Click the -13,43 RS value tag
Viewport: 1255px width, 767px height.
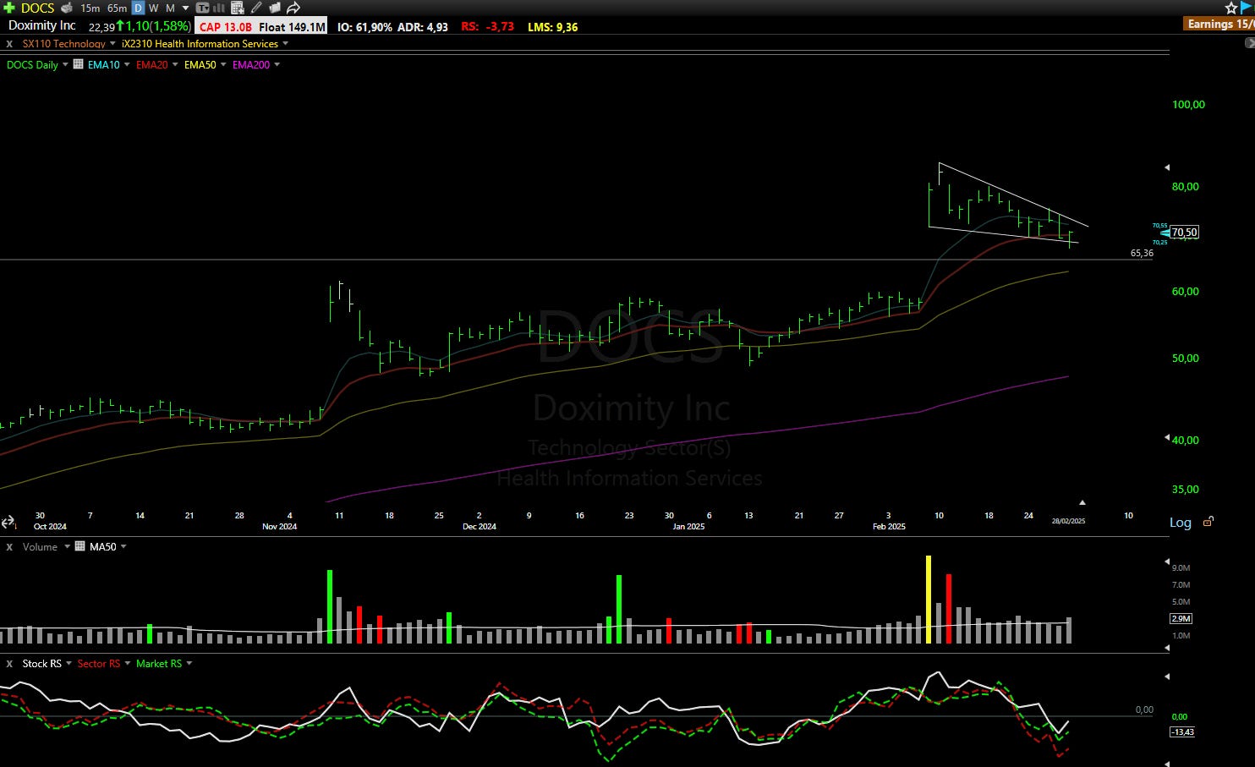1182,732
